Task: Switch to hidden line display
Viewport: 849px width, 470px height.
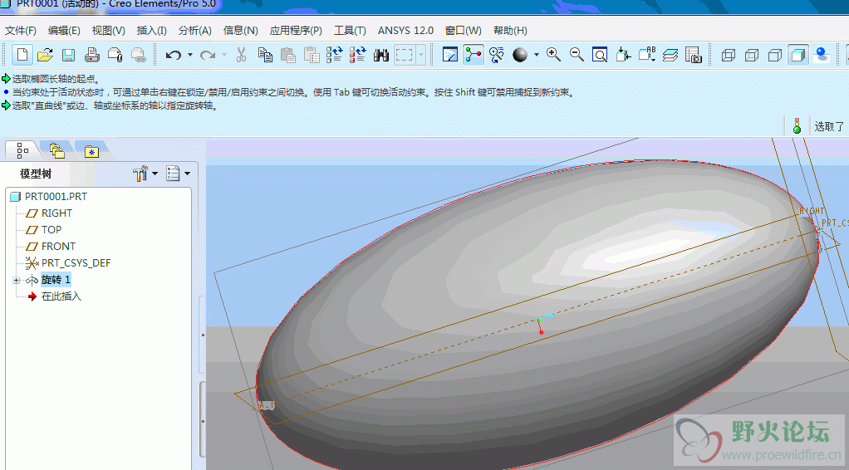Action: coord(752,55)
